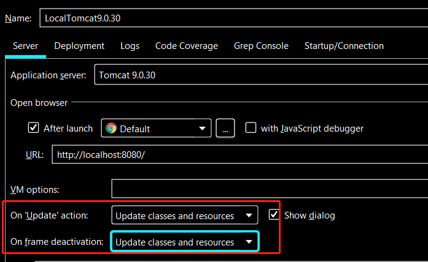Enable with JavaScript debugger checkbox
The width and height of the screenshot is (428, 262).
251,127
